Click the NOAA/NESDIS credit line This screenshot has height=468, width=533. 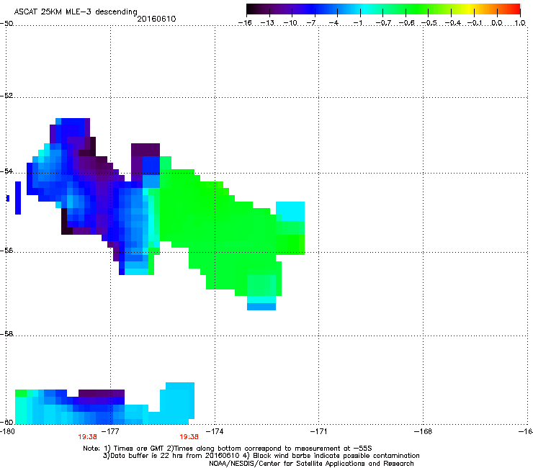[x=311, y=463]
